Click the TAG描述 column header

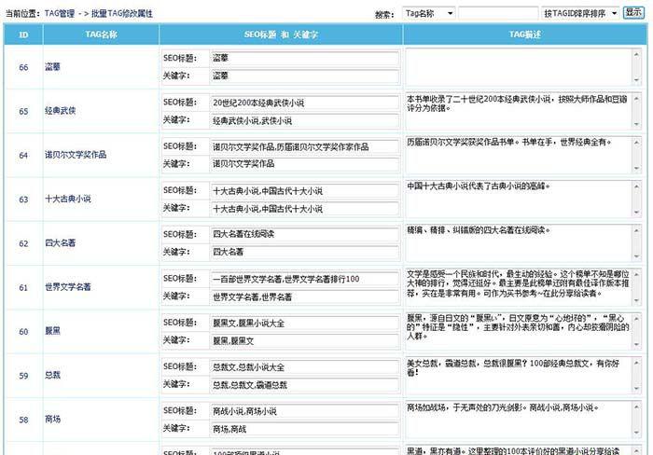524,34
